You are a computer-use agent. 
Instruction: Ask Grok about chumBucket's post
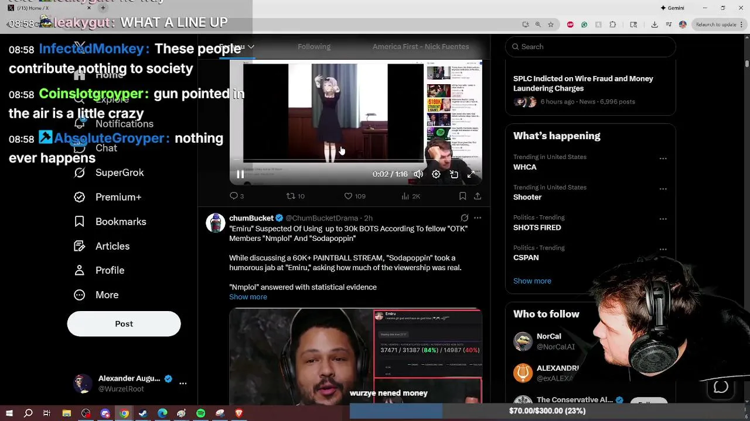coord(465,218)
